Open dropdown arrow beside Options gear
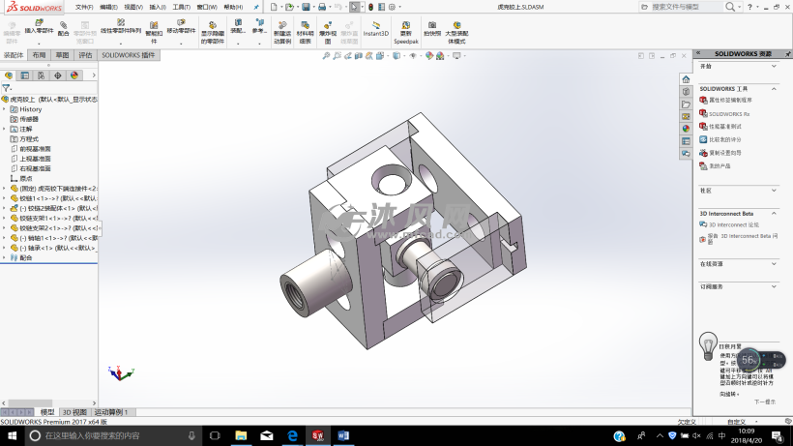This screenshot has height=446, width=793. 400,7
